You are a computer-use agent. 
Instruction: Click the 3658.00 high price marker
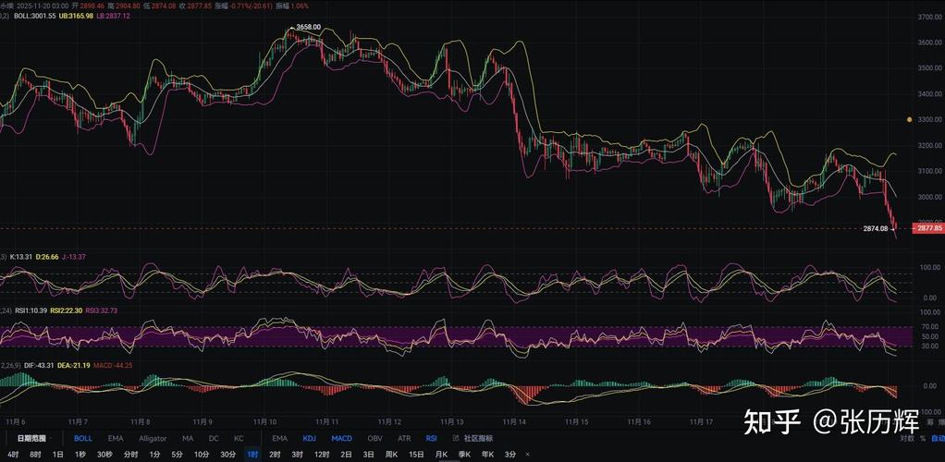[x=308, y=27]
